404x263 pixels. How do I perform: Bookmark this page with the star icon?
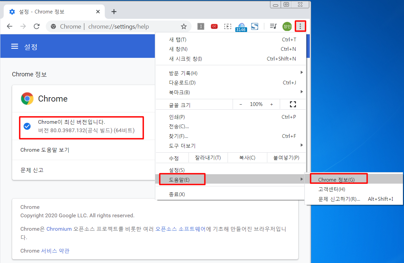click(x=184, y=26)
